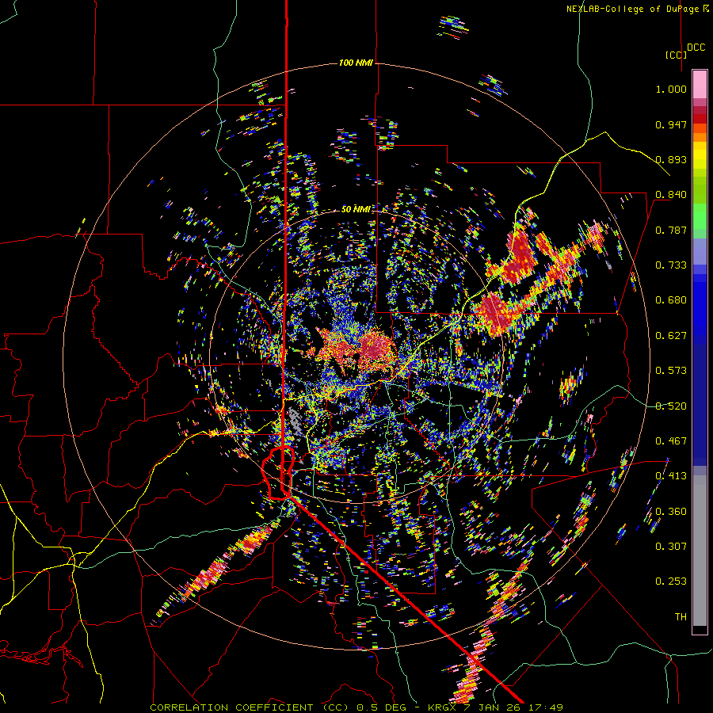
Task: Pick the 0.733 legend value
Action: [x=671, y=265]
